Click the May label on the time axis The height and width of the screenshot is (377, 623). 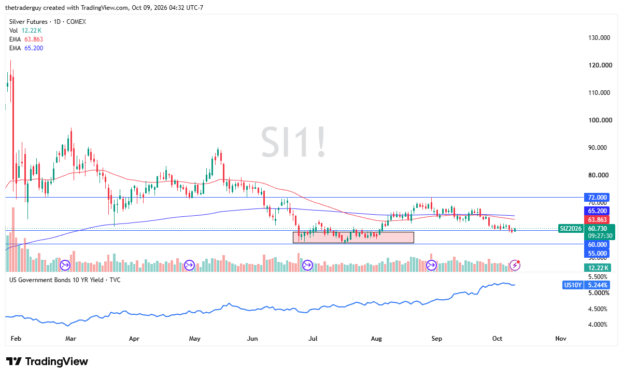tap(195, 339)
